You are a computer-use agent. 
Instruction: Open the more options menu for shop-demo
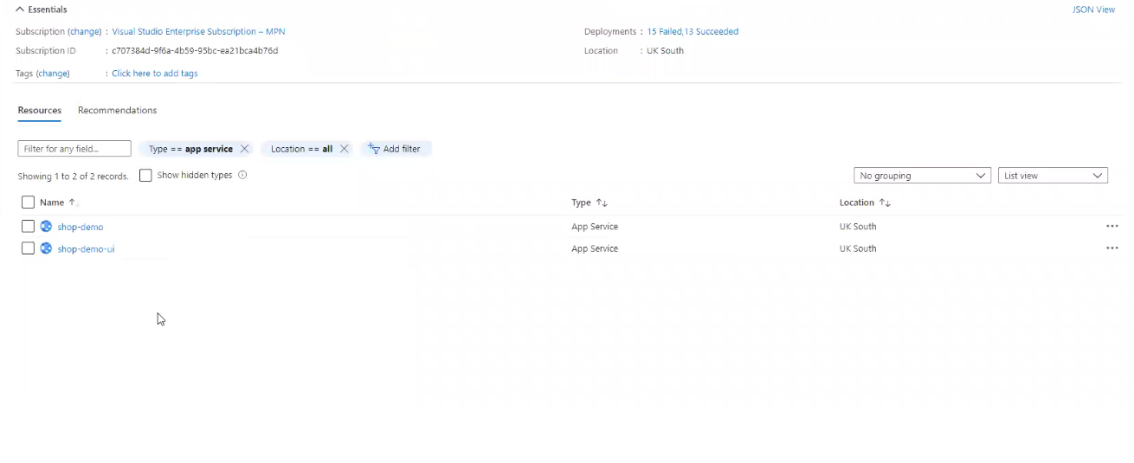tap(1111, 227)
